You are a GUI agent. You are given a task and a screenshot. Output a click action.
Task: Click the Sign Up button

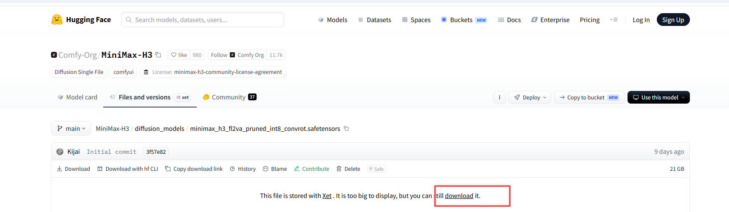pyautogui.click(x=673, y=20)
